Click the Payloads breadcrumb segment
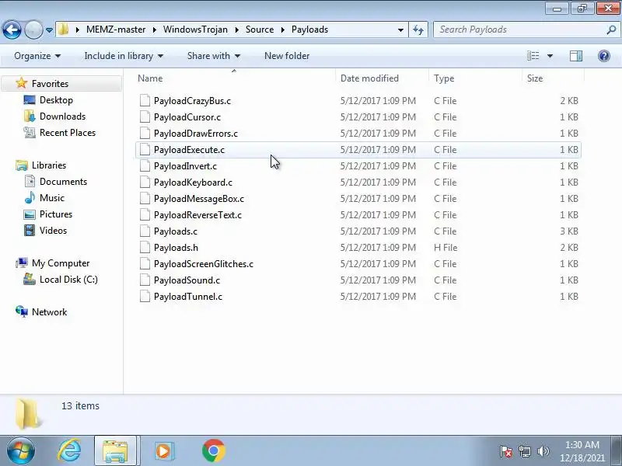The height and width of the screenshot is (466, 622). [x=309, y=30]
